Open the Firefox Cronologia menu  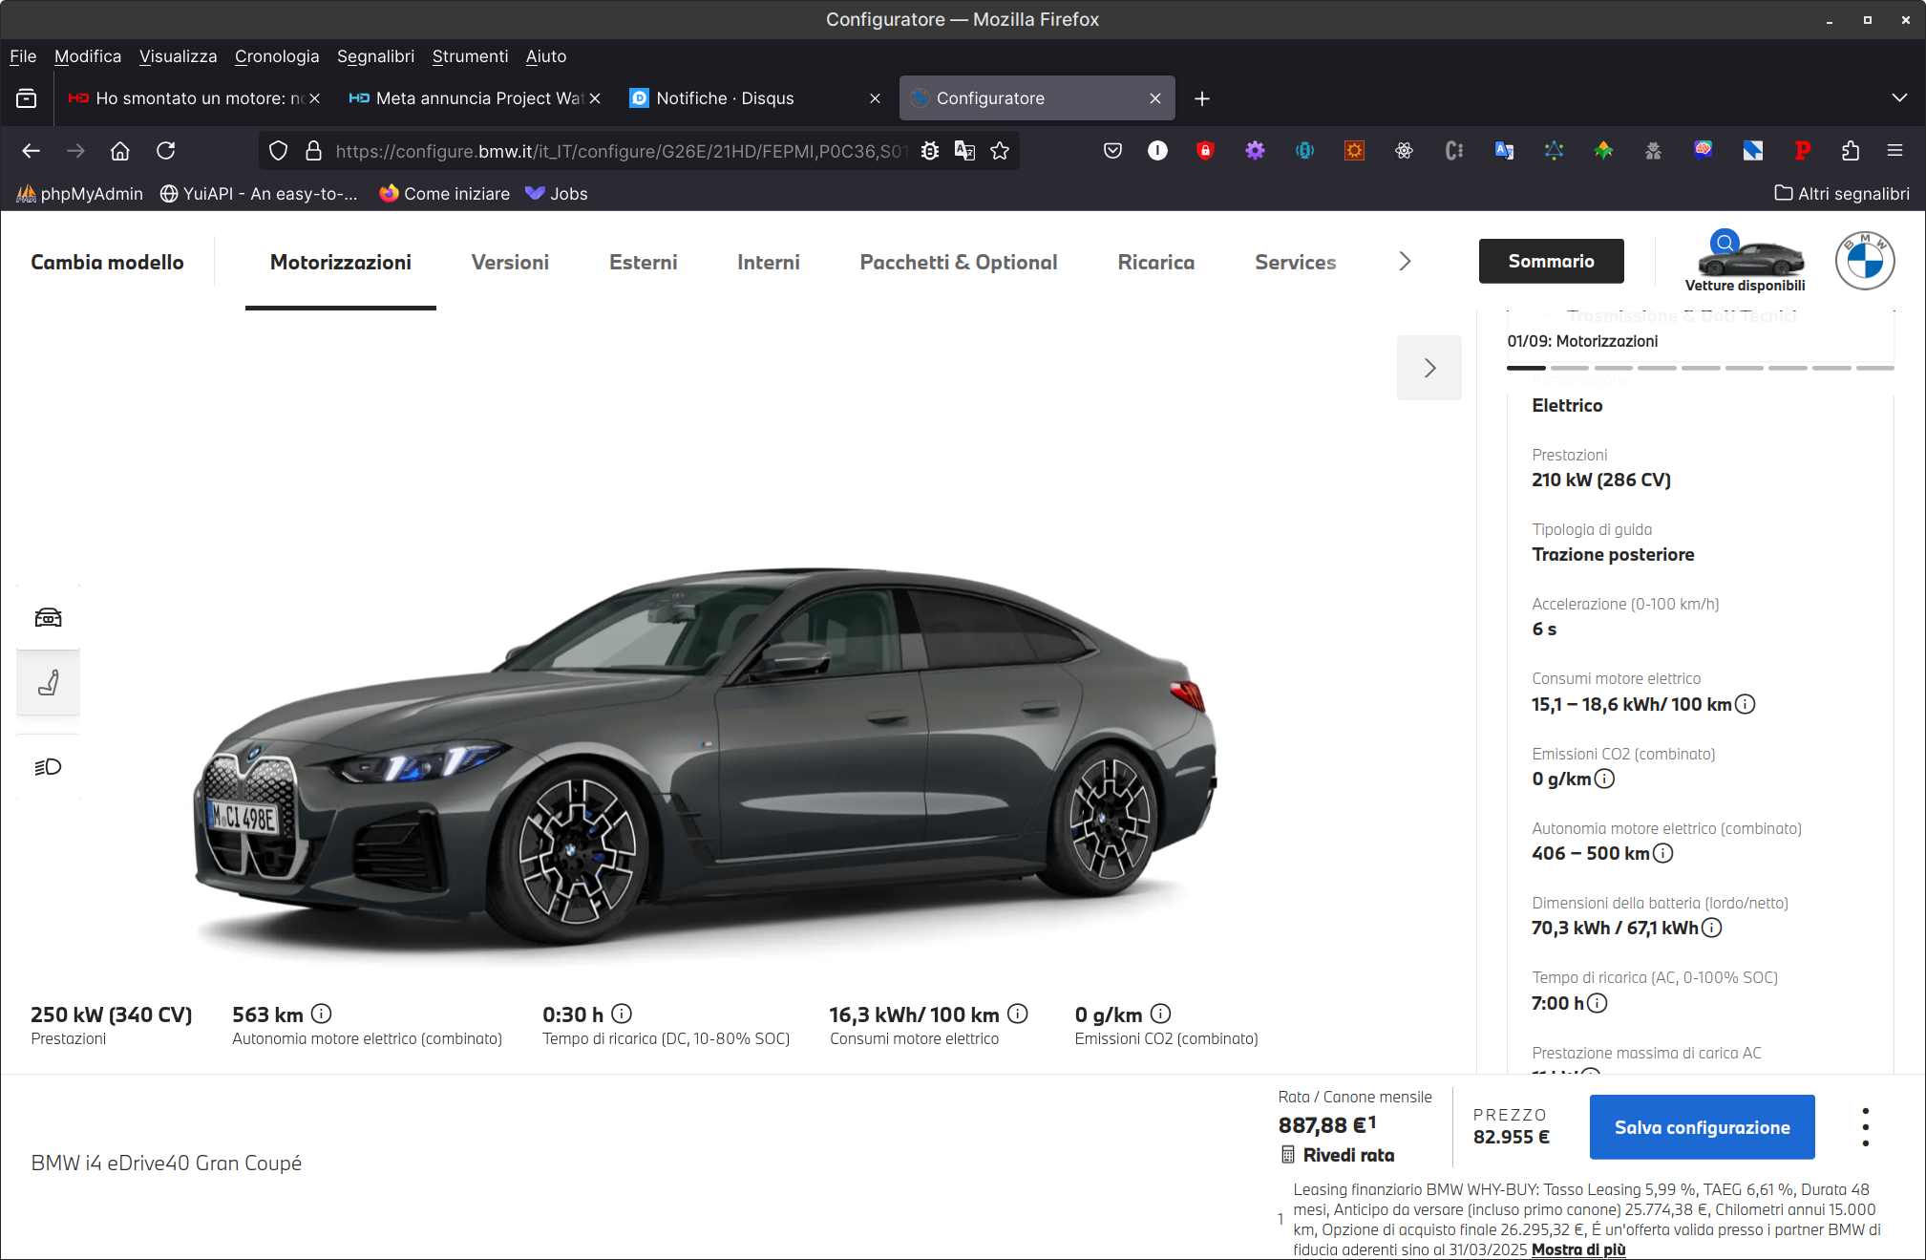277,56
